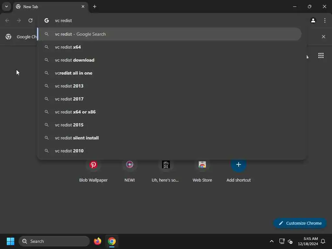Focus the address bar containing vc redist
Screen dimensions: 332x249
click(x=172, y=20)
